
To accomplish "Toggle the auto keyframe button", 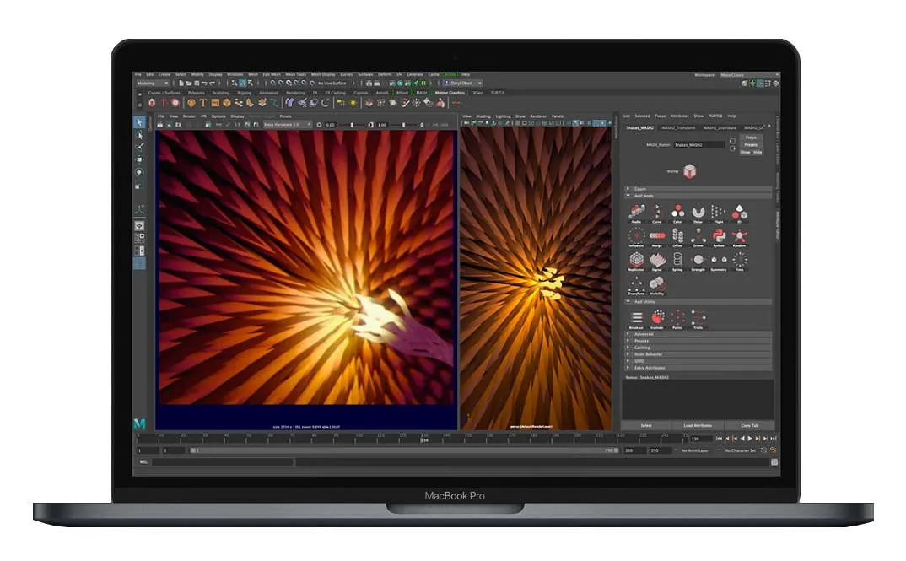I will pos(764,450).
